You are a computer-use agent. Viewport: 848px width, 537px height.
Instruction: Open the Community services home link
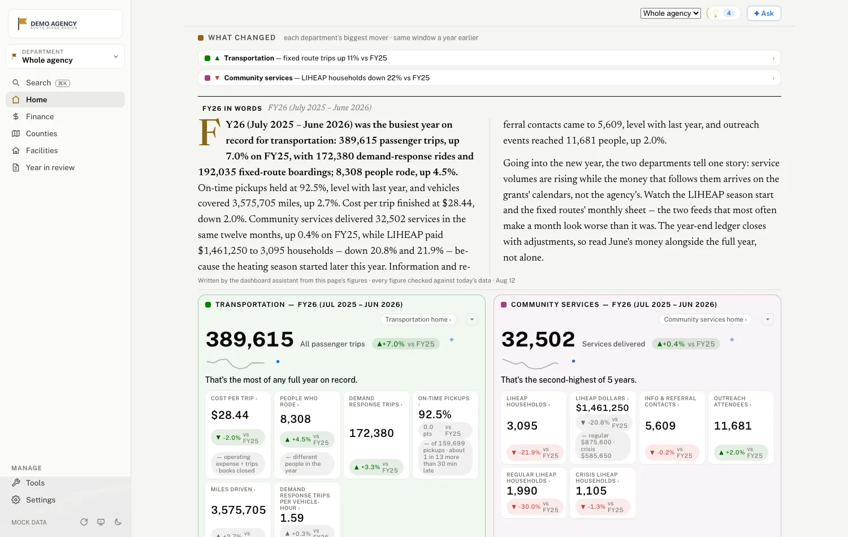pos(706,319)
